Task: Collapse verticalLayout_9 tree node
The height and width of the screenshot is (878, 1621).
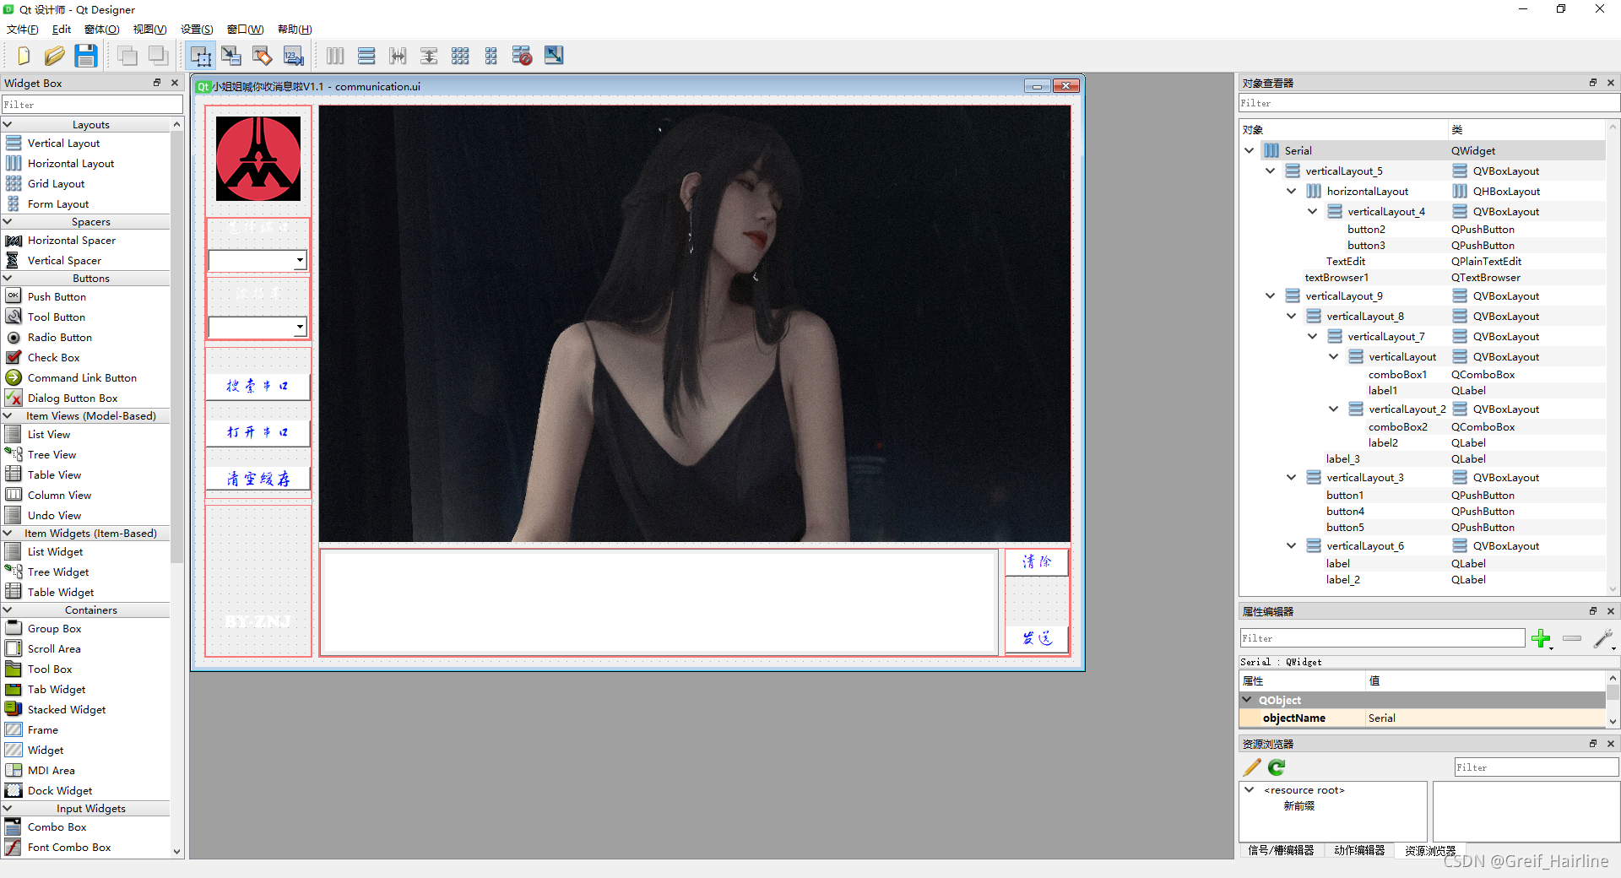Action: coord(1271,295)
